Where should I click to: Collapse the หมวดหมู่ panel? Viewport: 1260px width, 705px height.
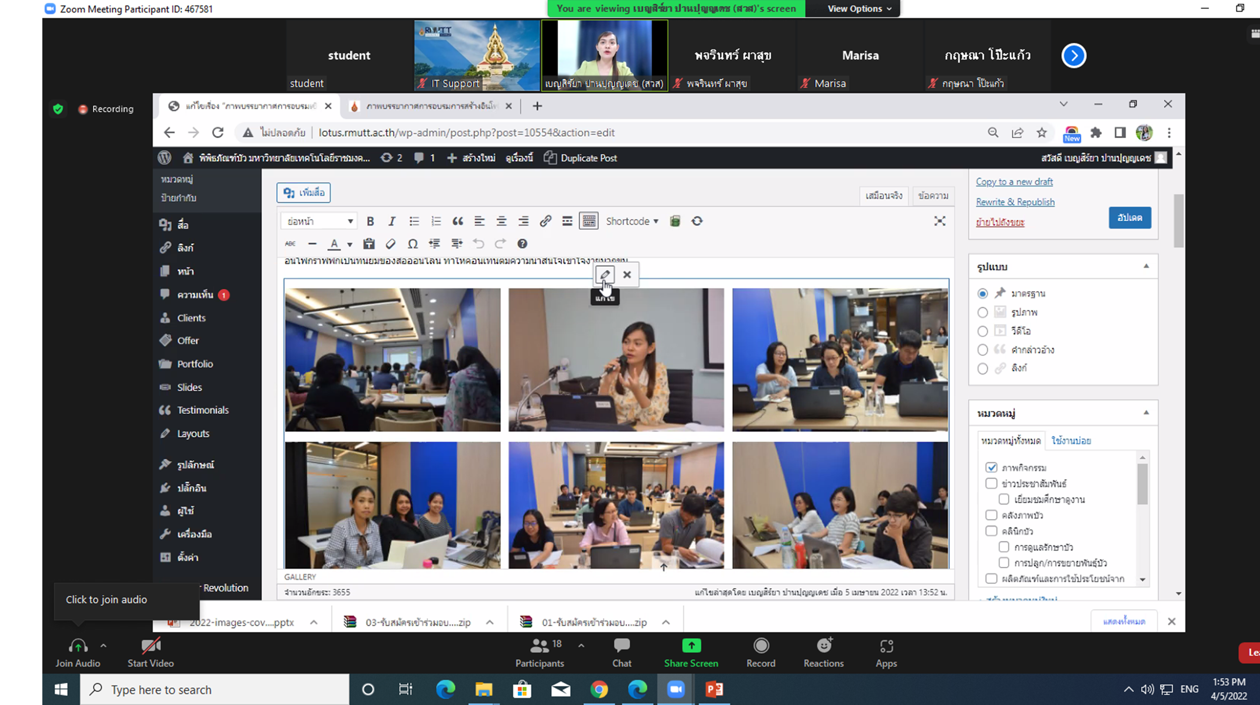click(x=1146, y=413)
